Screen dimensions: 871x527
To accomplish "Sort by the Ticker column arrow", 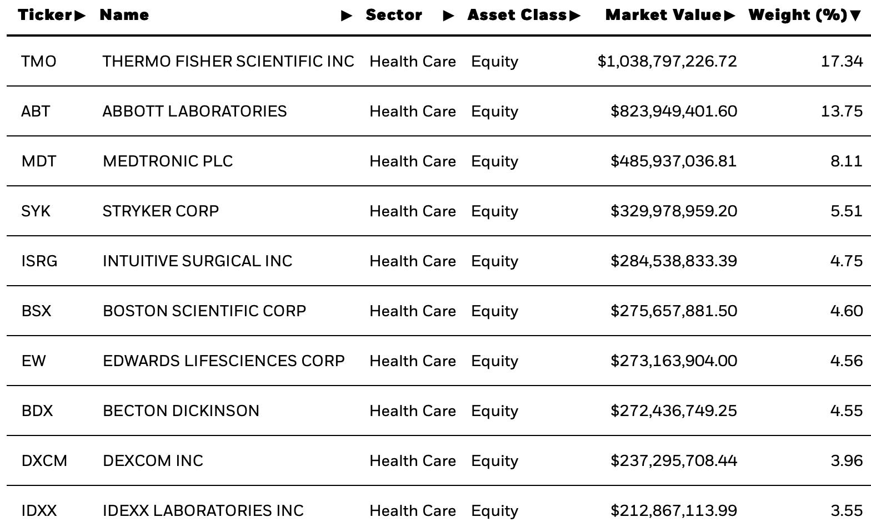I will 80,16.
